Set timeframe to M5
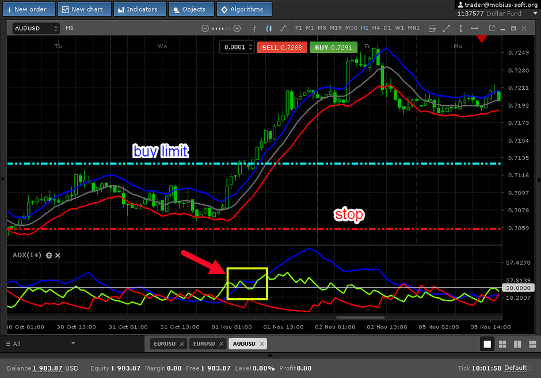The width and height of the screenshot is (541, 378). click(322, 28)
